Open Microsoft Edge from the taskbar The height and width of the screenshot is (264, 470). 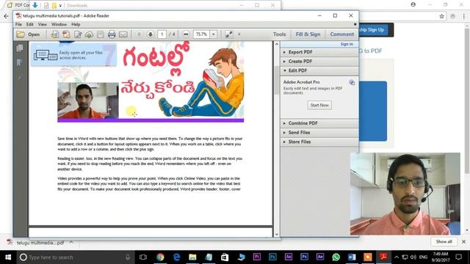pyautogui.click(x=176, y=257)
